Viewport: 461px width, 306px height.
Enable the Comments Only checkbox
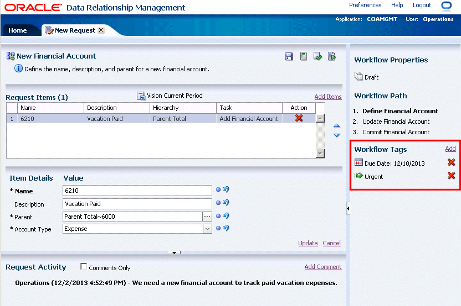coord(84,266)
